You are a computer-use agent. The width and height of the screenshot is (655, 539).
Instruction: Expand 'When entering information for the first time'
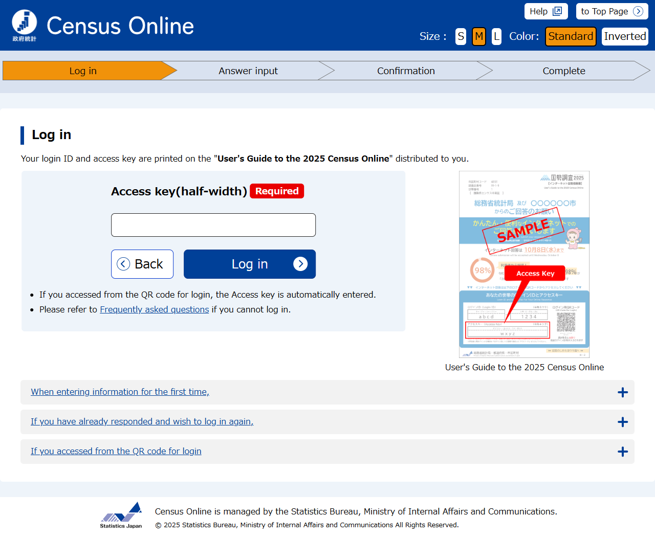(120, 392)
